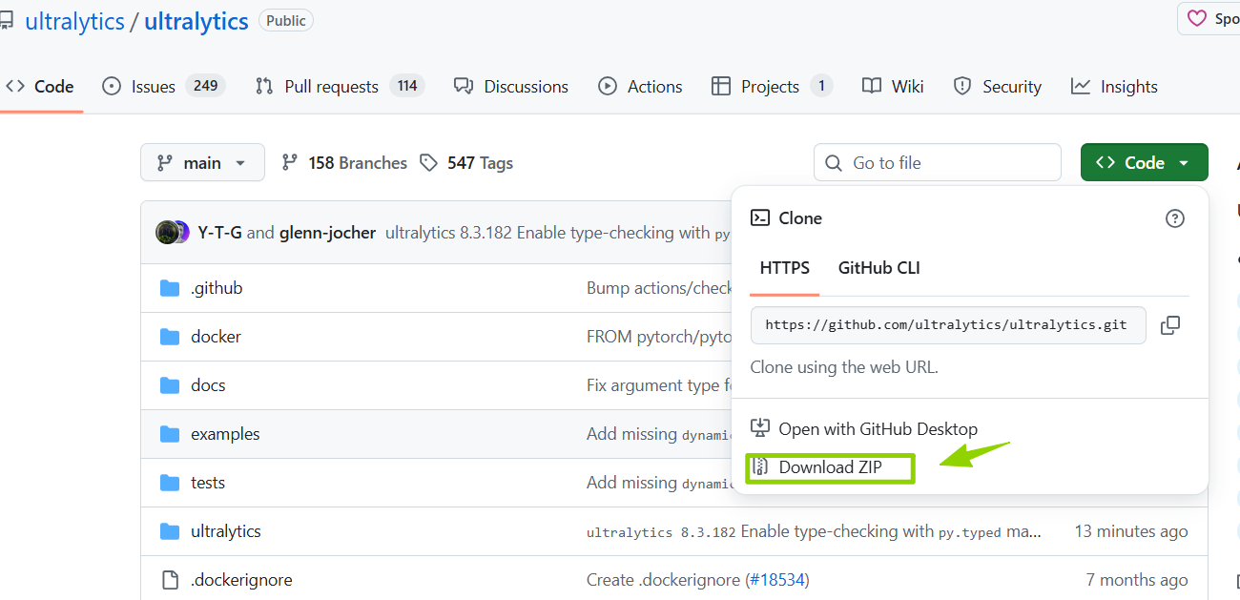This screenshot has width=1240, height=600.
Task: Open the .dockerignore file
Action: [x=241, y=580]
